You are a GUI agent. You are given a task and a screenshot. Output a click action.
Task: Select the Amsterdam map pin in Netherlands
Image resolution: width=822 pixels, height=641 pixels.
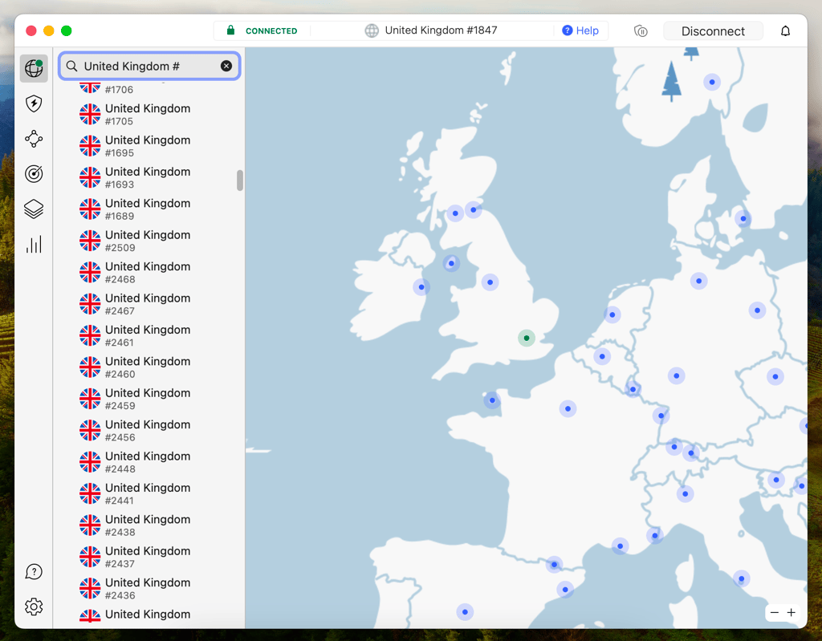[x=612, y=314]
